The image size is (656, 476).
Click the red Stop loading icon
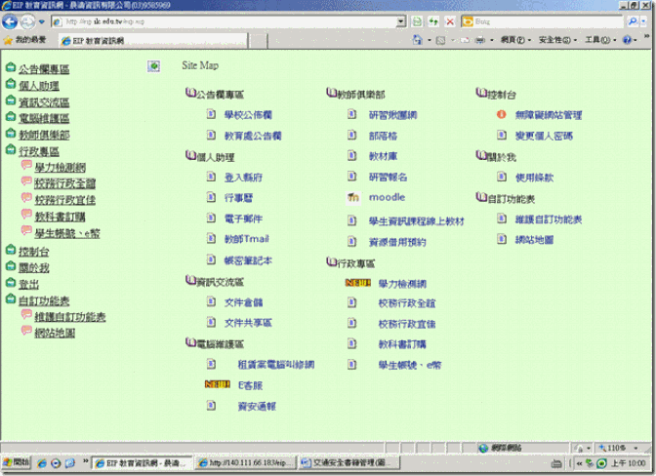[x=450, y=21]
